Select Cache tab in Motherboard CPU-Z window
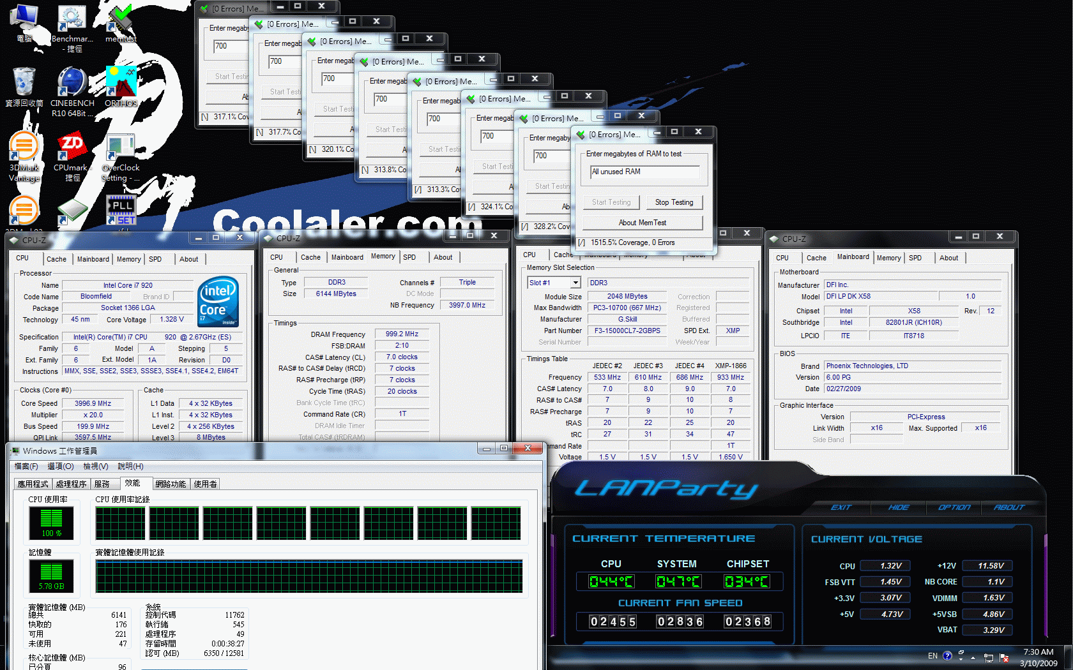Viewport: 1073px width, 670px height. point(816,258)
